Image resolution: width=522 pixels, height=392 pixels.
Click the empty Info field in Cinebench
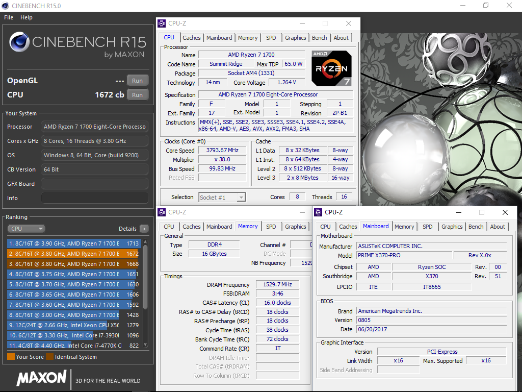(94, 198)
